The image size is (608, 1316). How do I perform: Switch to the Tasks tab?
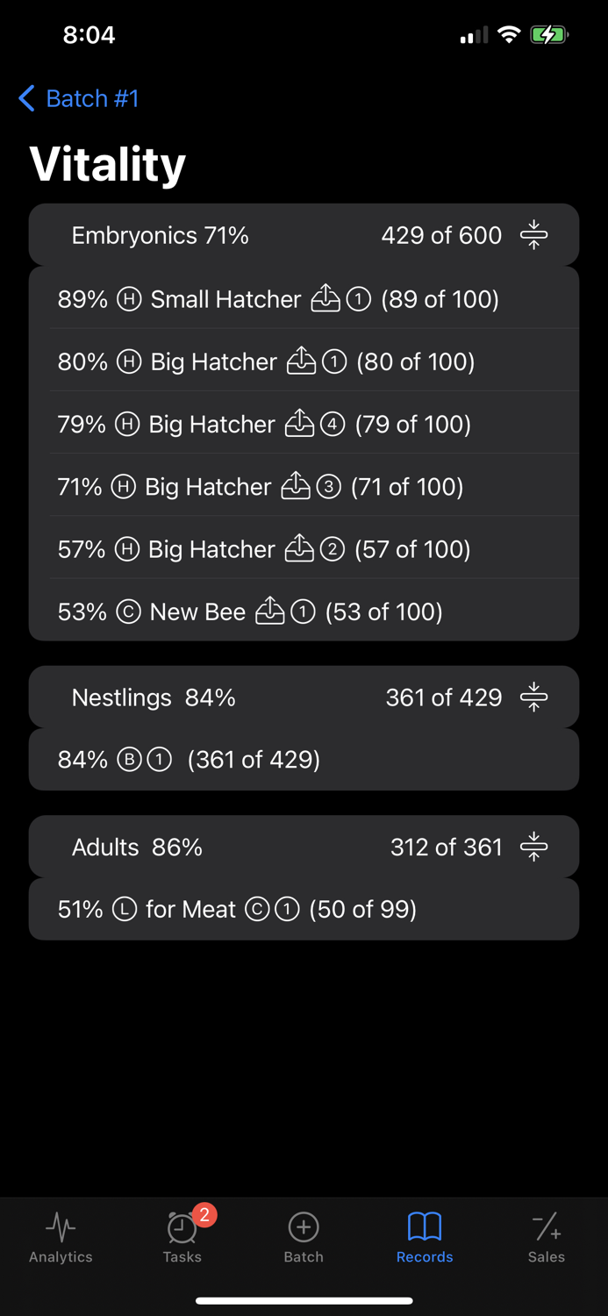click(x=182, y=1237)
